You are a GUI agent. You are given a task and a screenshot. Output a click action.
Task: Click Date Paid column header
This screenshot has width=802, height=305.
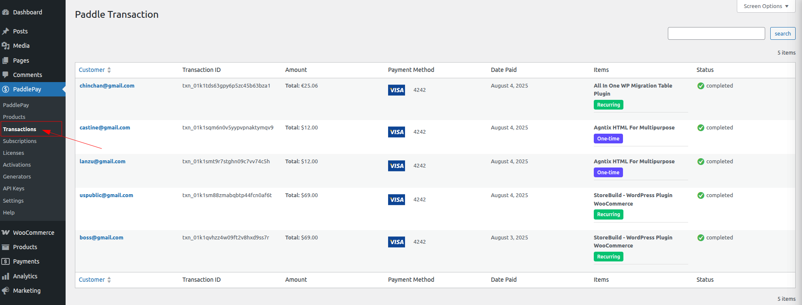[x=504, y=70]
